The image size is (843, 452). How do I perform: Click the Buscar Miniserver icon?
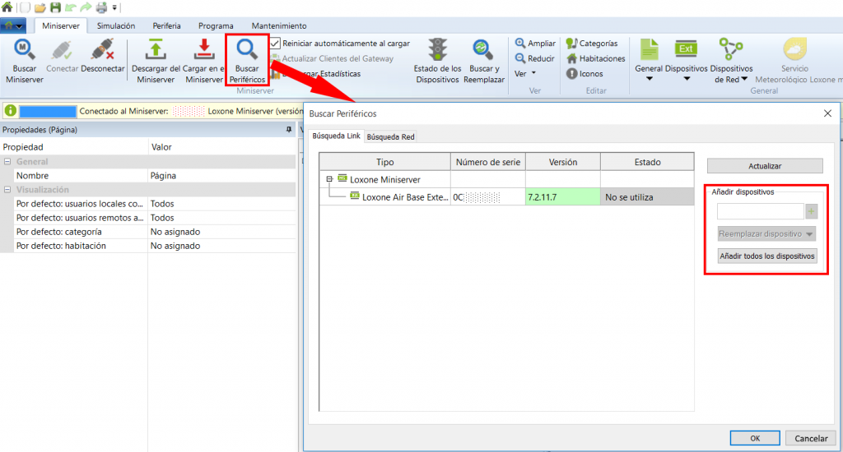[x=25, y=50]
